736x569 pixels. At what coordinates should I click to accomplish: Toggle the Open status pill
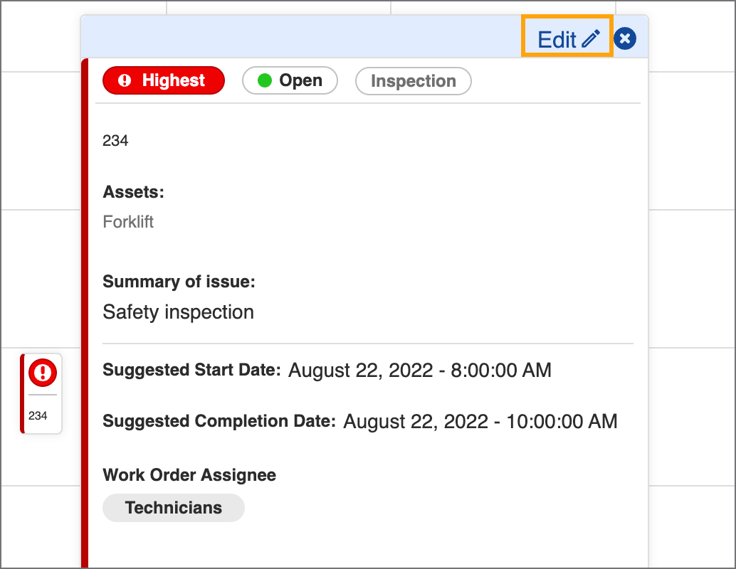290,80
